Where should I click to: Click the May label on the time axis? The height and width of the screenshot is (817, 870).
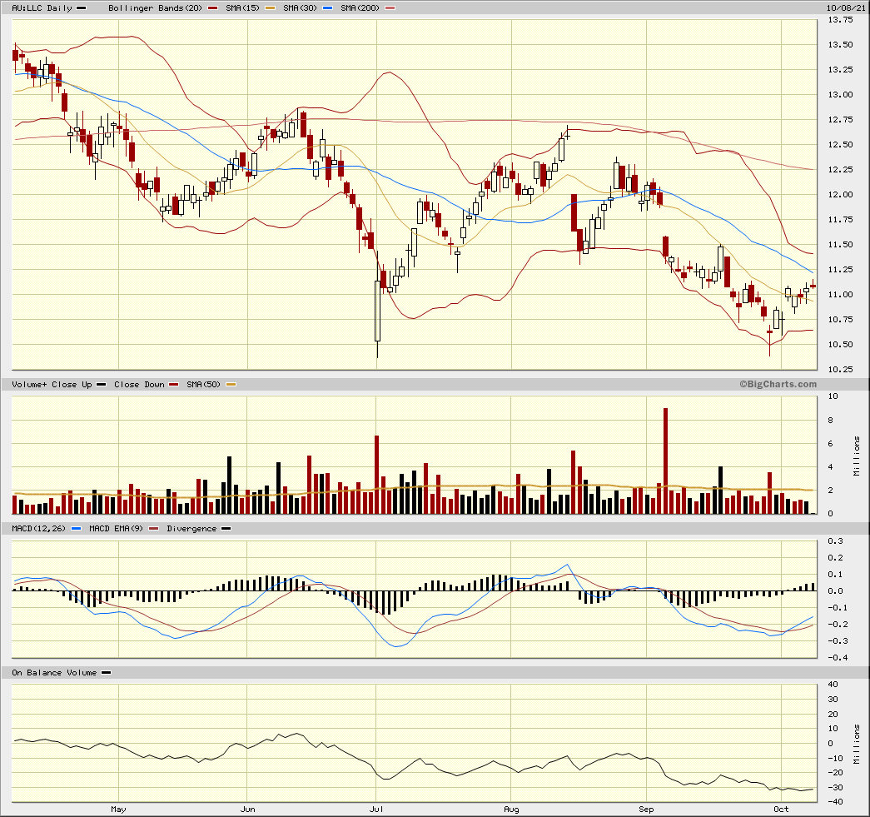point(118,809)
